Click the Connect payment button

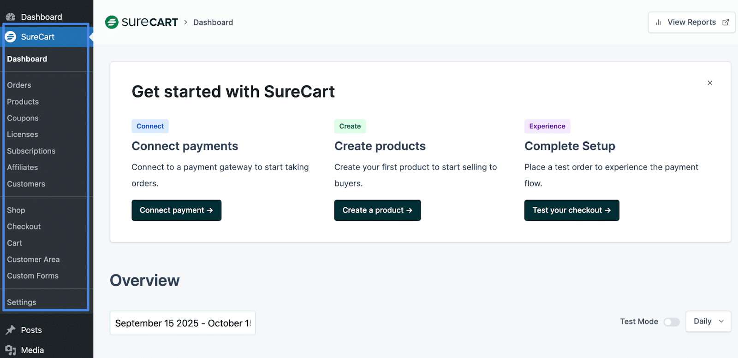tap(176, 210)
